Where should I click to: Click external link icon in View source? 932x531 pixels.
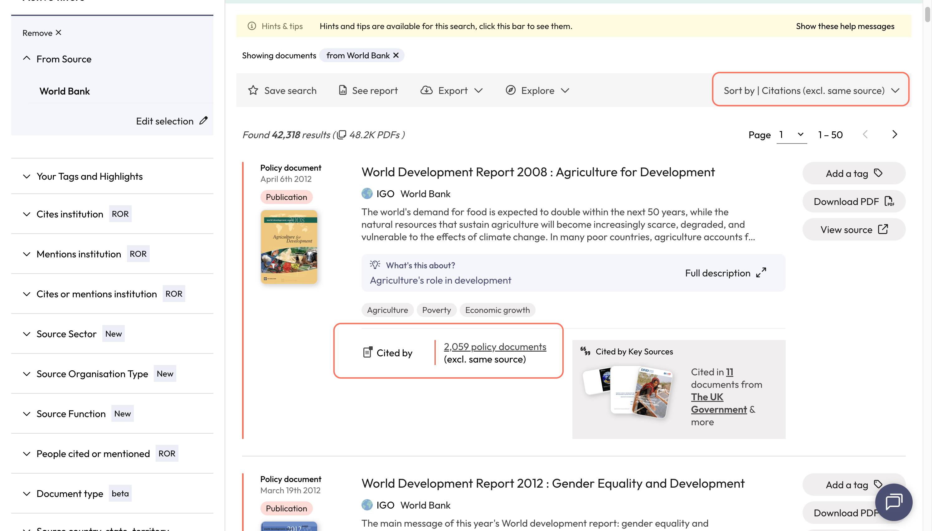pyautogui.click(x=883, y=229)
